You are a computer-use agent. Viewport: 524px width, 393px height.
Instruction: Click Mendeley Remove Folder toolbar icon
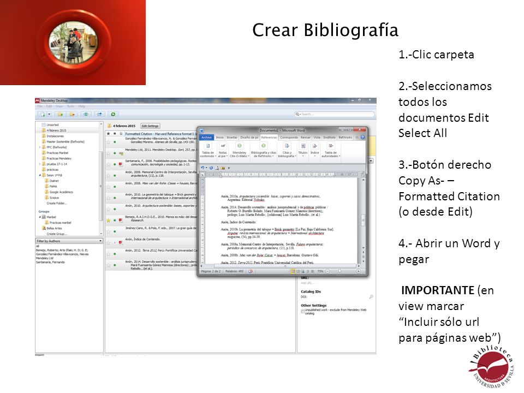click(x=72, y=114)
